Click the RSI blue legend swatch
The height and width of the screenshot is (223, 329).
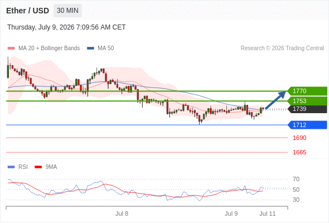11,167
